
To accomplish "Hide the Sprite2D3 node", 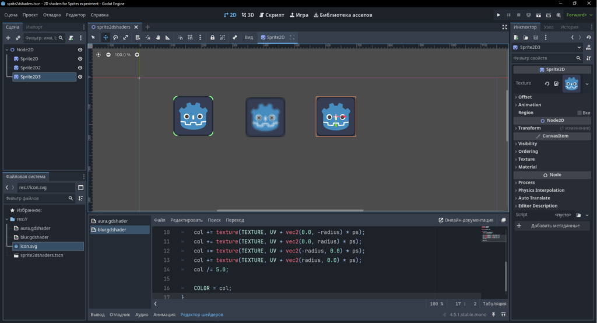I will 80,77.
